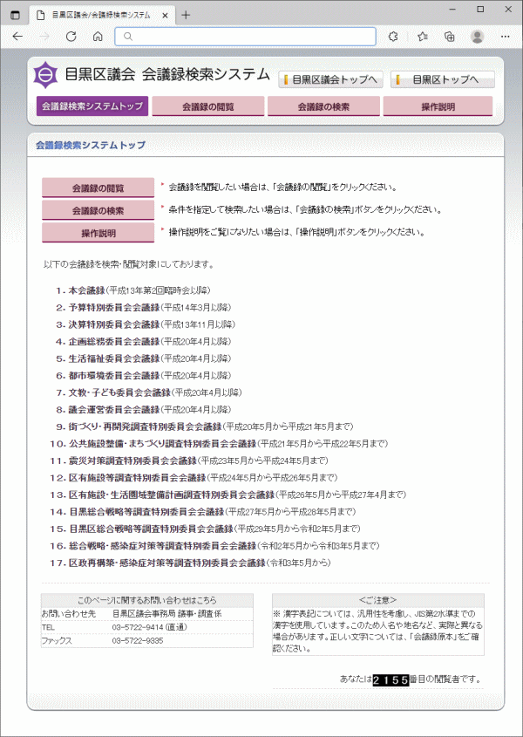The width and height of the screenshot is (523, 737).
Task: Reload the page with refresh icon
Action: click(71, 37)
